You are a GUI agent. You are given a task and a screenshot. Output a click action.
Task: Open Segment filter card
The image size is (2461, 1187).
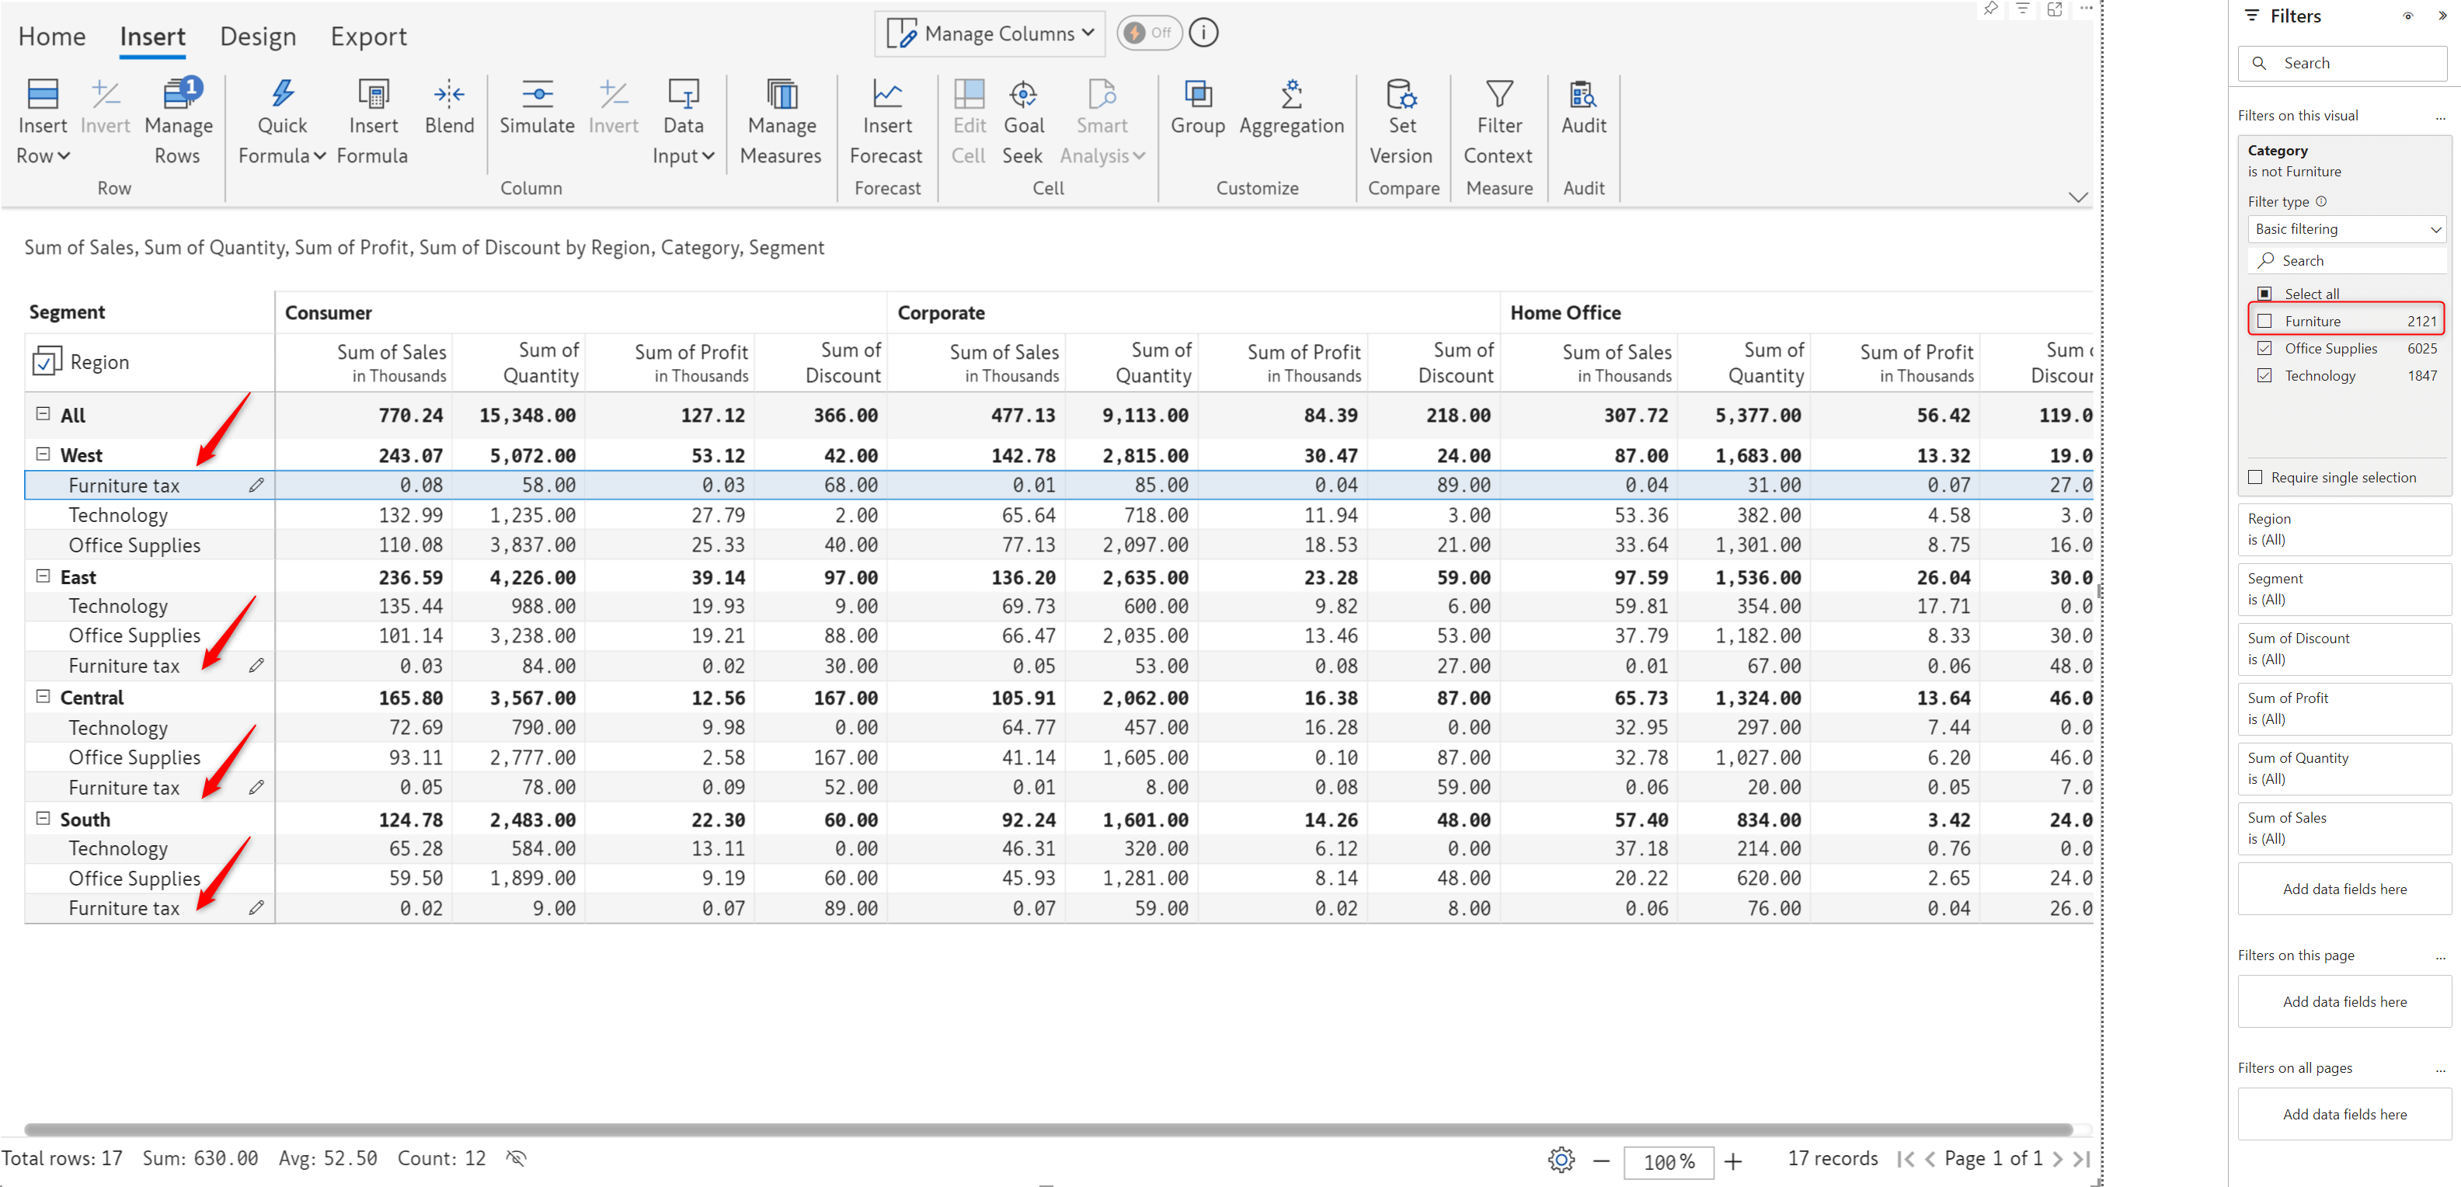point(2344,589)
